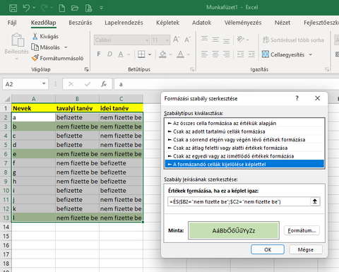Open Igazítás alignment dialog launcher
339x272 pixels.
point(327,69)
